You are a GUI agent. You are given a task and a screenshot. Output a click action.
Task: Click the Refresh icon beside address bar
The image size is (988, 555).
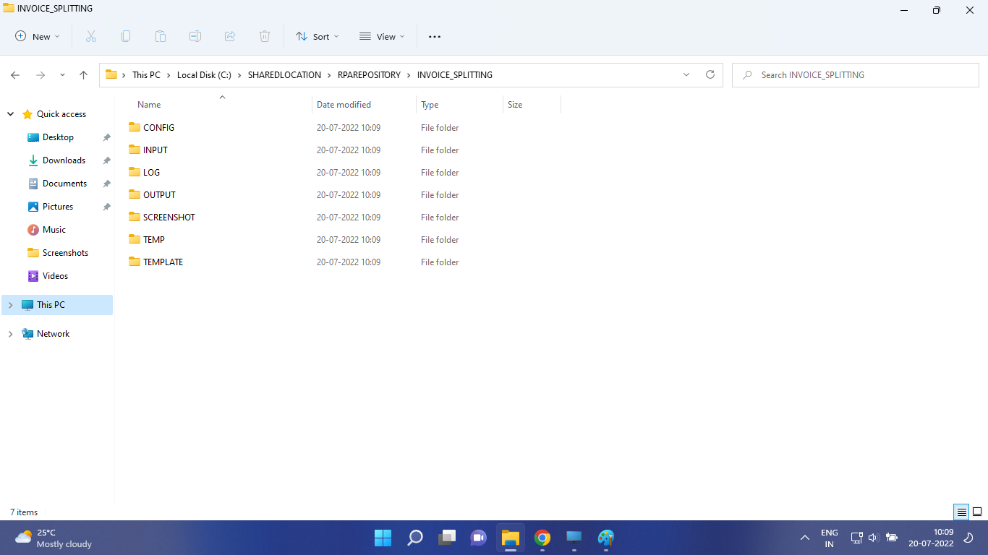click(x=710, y=74)
